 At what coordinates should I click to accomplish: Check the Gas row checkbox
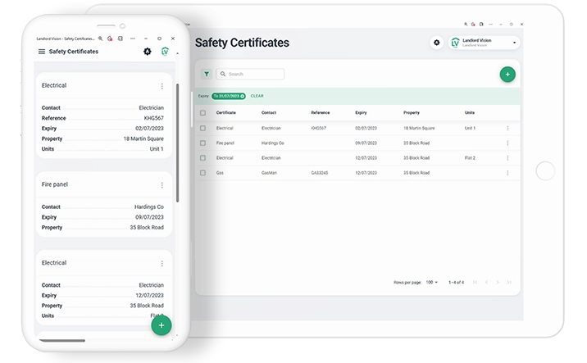click(x=202, y=173)
